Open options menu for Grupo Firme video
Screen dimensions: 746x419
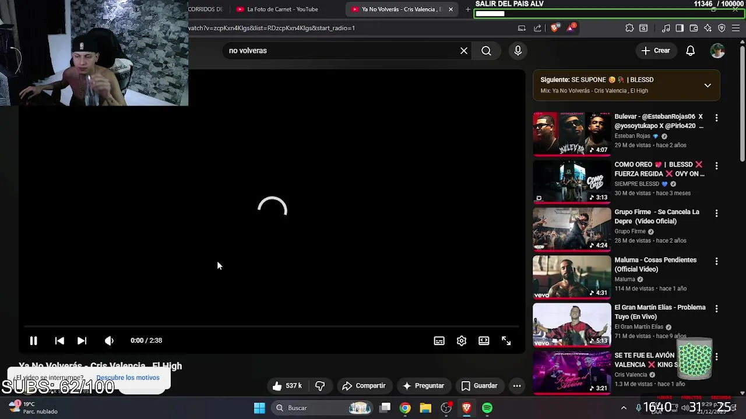tap(716, 213)
